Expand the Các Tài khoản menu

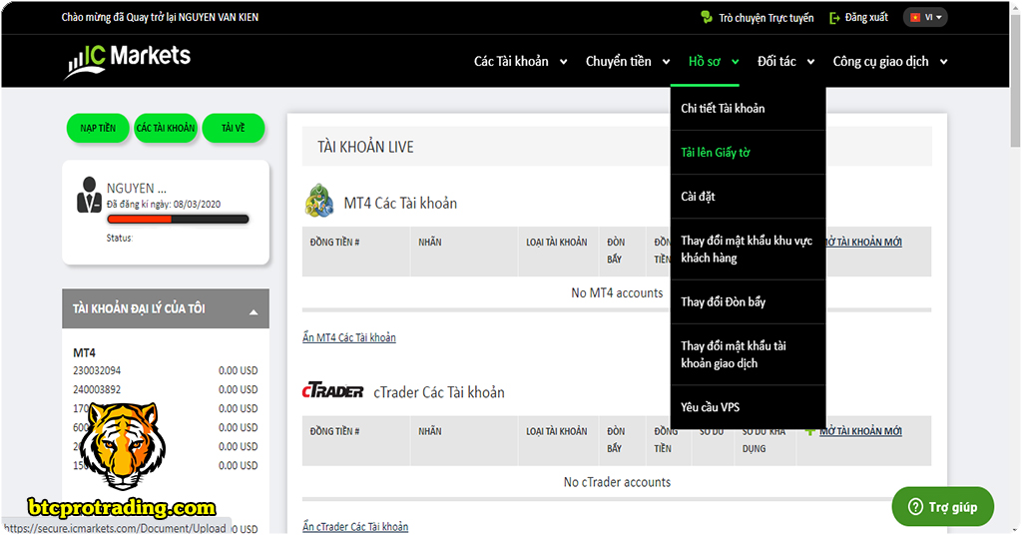pyautogui.click(x=520, y=62)
